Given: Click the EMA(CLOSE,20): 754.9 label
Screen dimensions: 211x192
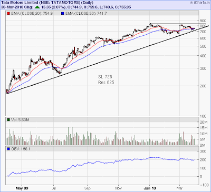Looking at the screenshot, I should [x=32, y=13].
